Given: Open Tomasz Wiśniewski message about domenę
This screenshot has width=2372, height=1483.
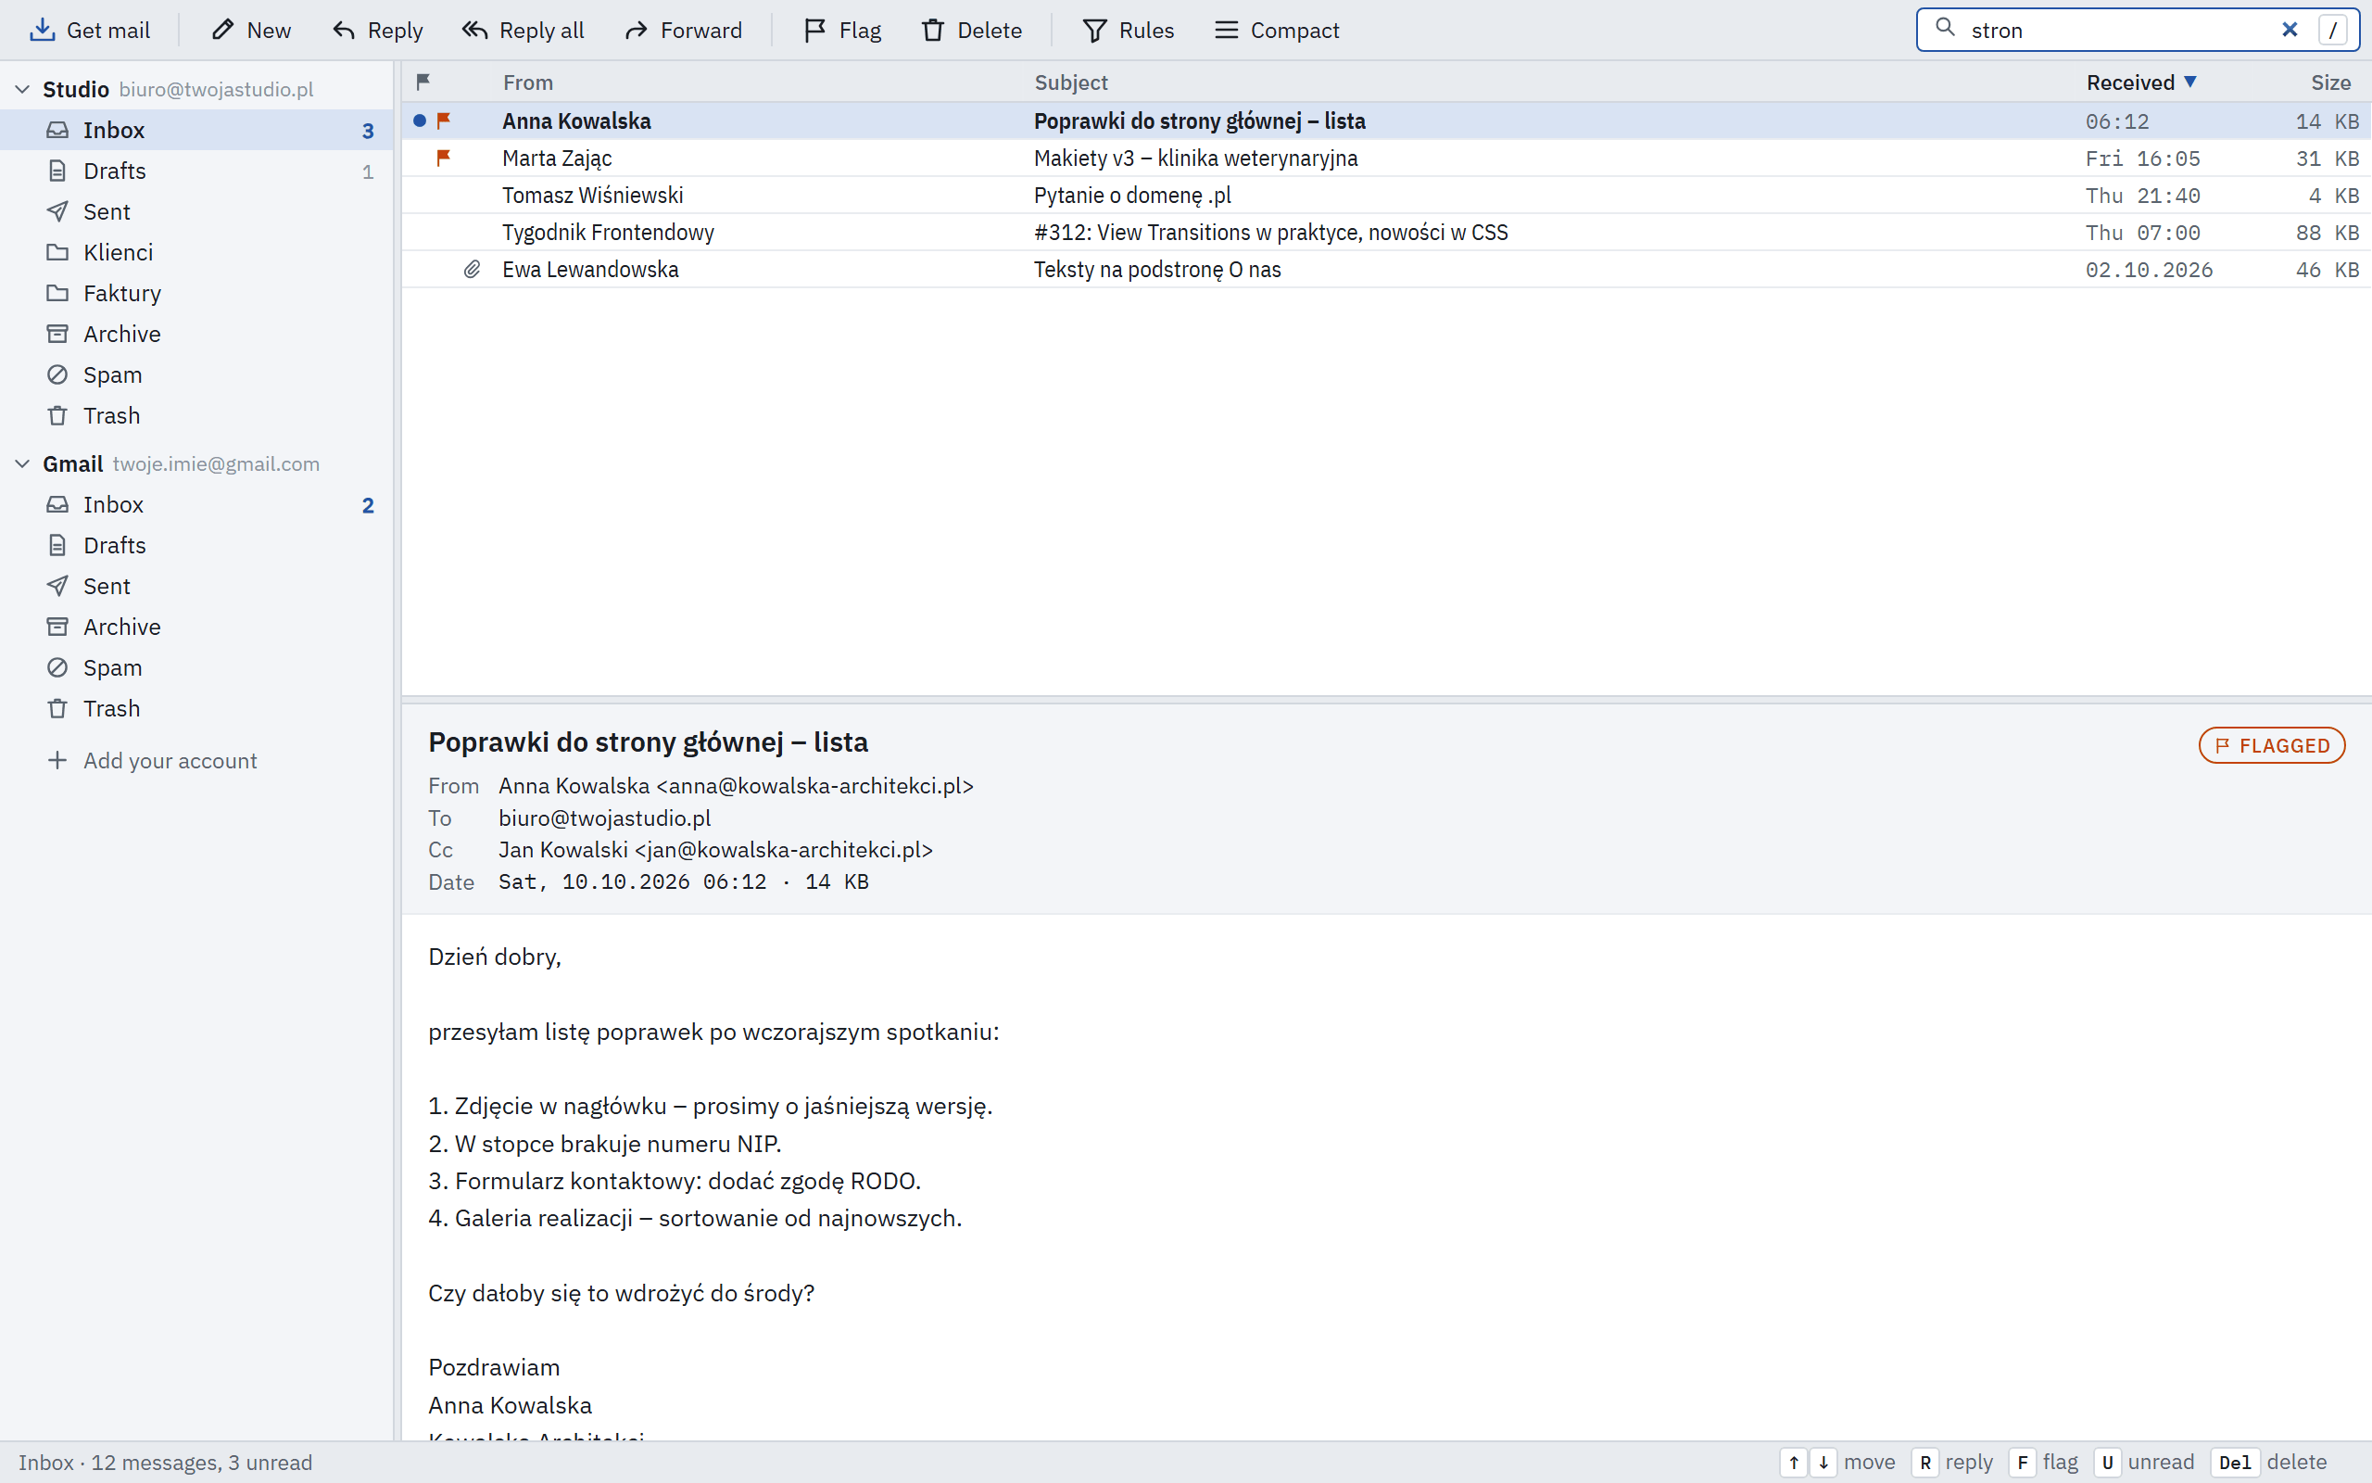Looking at the screenshot, I should click(1386, 196).
